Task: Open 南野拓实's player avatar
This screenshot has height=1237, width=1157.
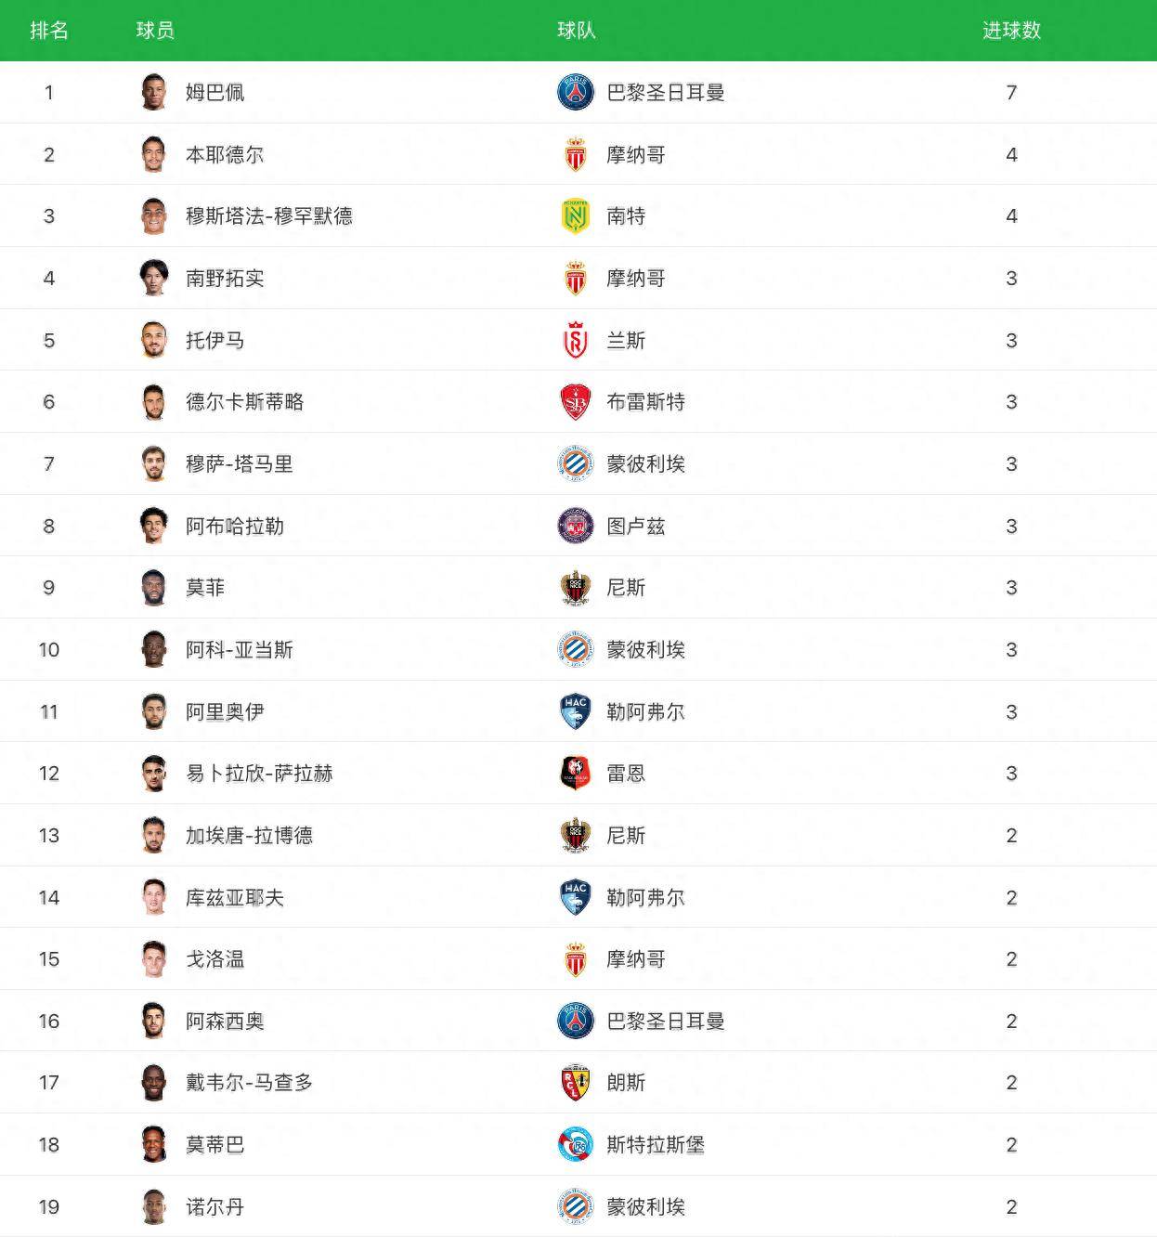Action: pos(154,278)
